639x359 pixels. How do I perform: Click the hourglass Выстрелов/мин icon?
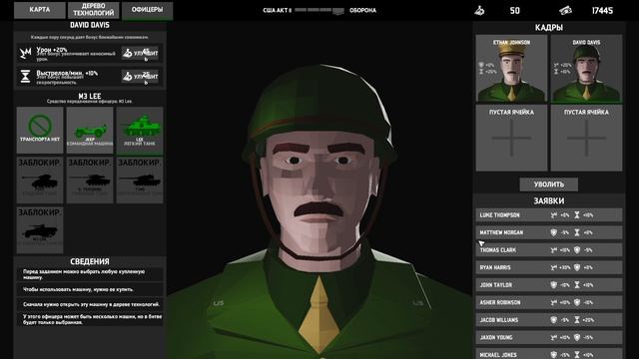pyautogui.click(x=25, y=76)
